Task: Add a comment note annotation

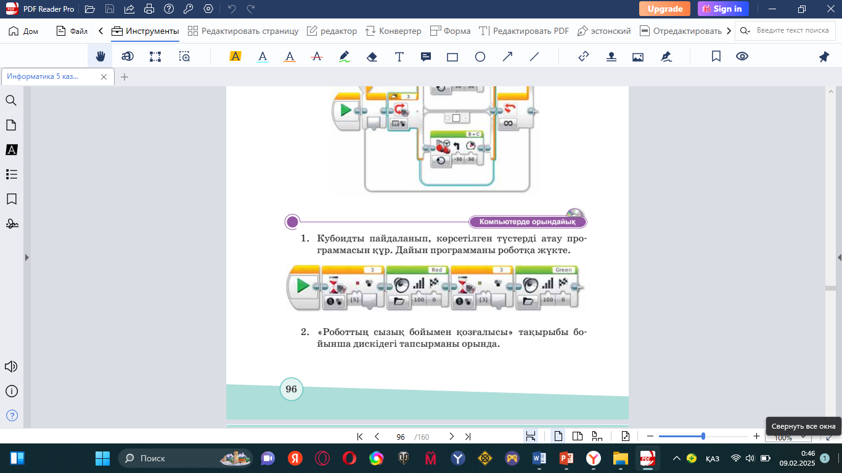Action: click(425, 57)
